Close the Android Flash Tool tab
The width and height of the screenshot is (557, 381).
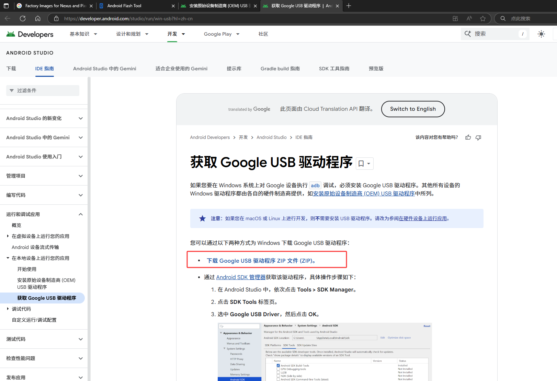point(173,6)
